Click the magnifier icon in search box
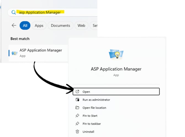 [14, 12]
